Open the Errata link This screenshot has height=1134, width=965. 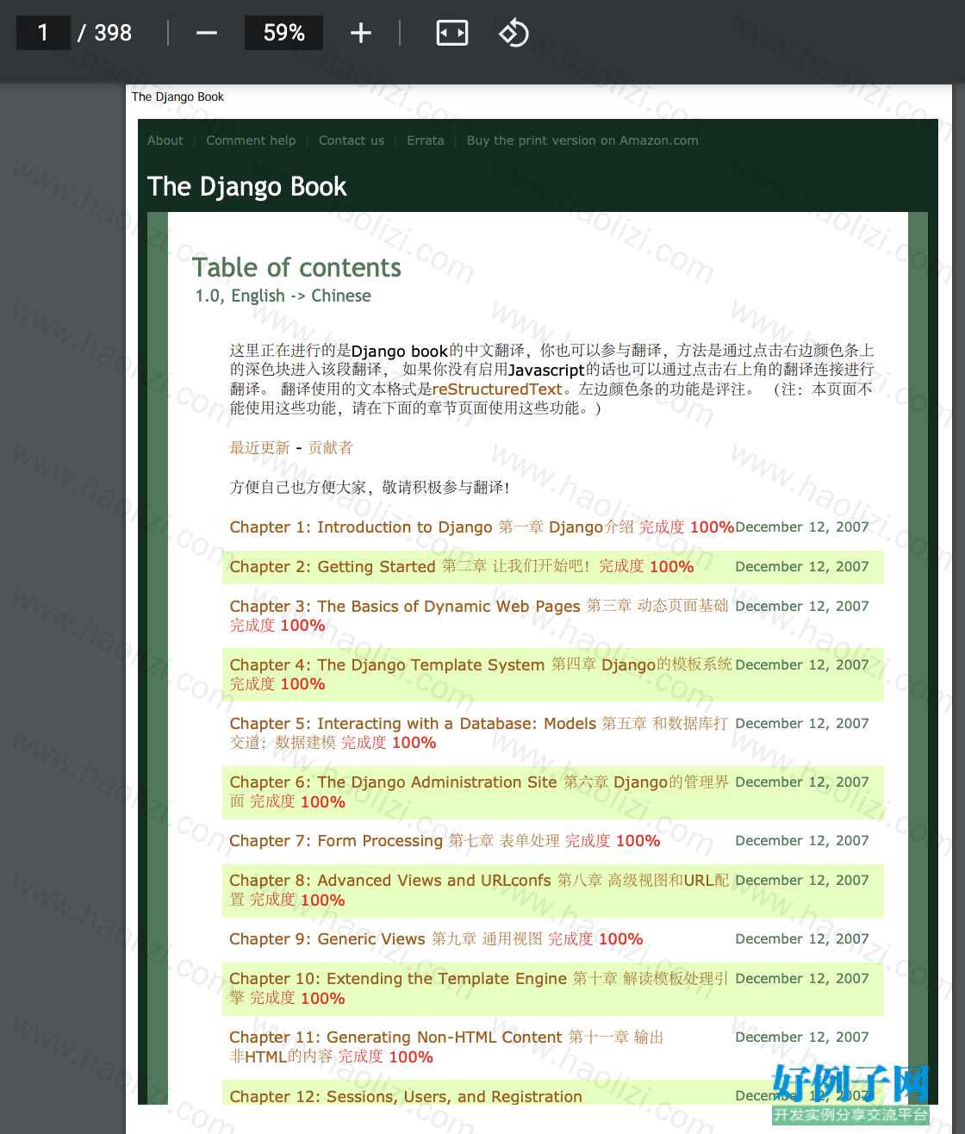426,140
